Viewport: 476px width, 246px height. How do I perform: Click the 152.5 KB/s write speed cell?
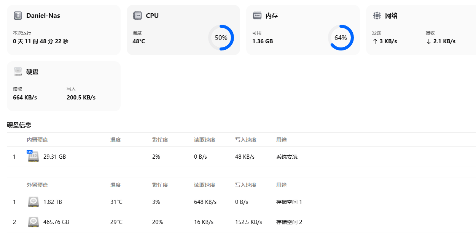point(248,222)
